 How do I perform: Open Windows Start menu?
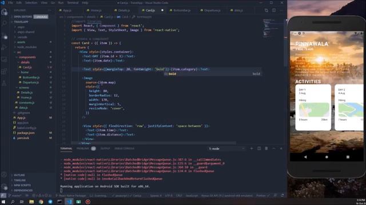3,202
